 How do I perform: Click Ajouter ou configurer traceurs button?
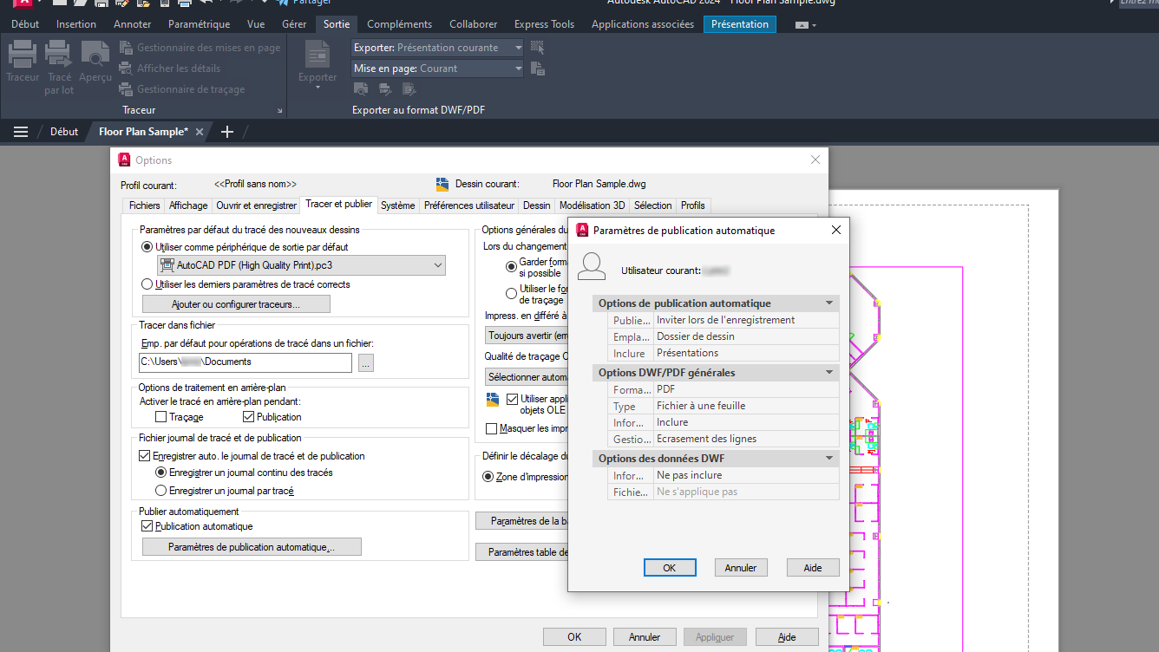click(236, 304)
